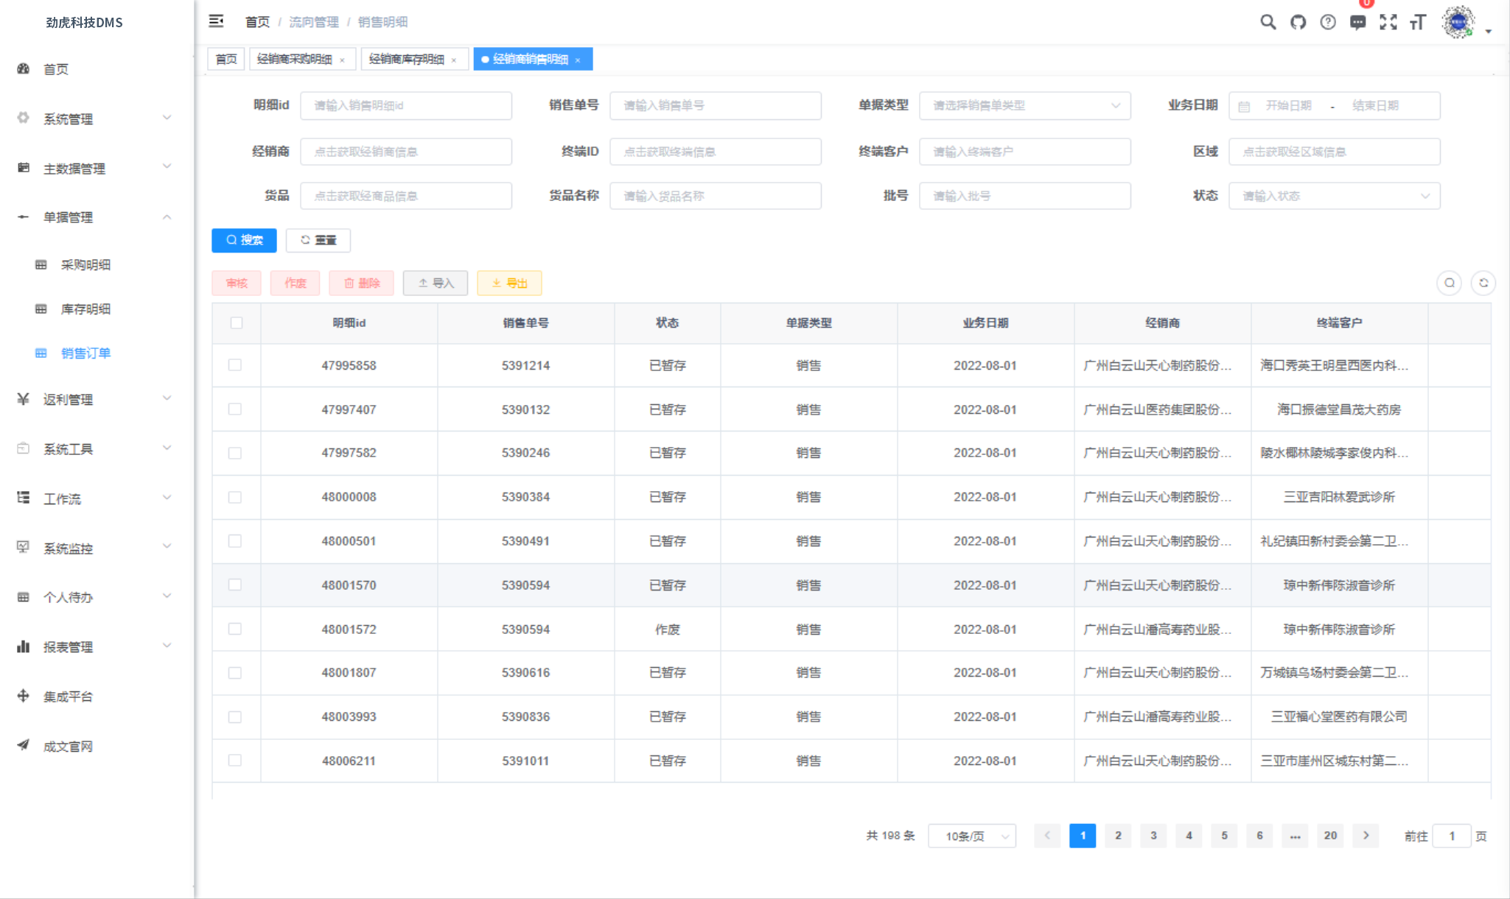Click the blue 搜索 button
The height and width of the screenshot is (899, 1510).
pos(244,240)
